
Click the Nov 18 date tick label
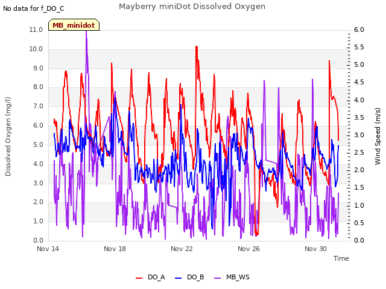point(115,249)
